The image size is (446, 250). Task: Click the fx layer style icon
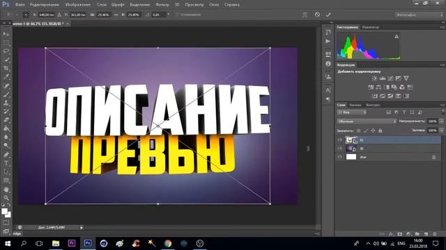pos(392,234)
